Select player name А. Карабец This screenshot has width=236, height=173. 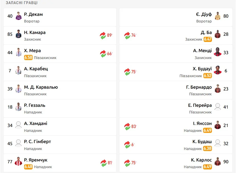pos(36,69)
